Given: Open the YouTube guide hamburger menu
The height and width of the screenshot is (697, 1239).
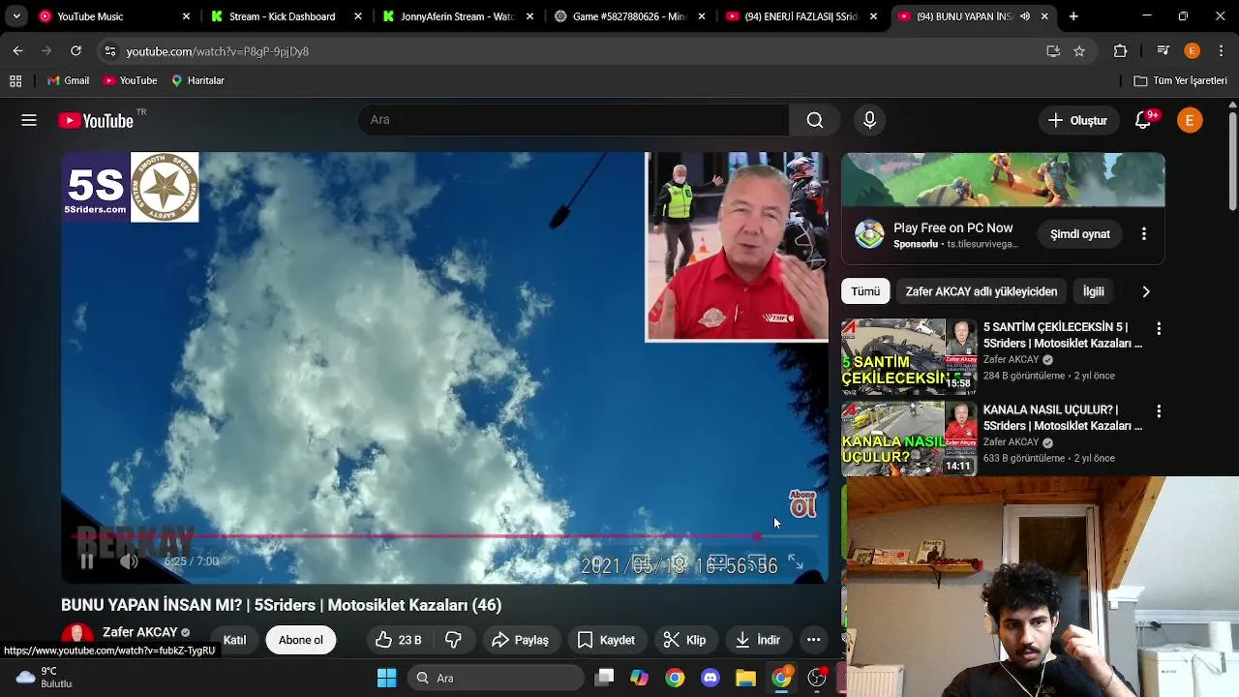Looking at the screenshot, I should click(29, 120).
